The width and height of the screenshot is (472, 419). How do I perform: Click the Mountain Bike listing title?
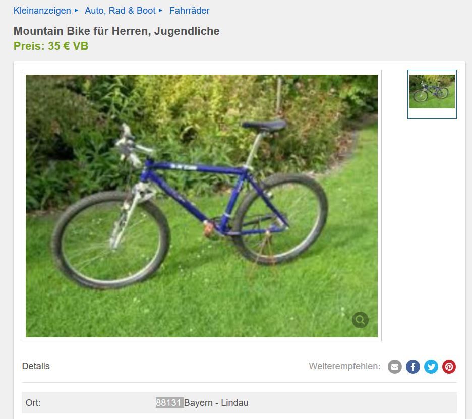(116, 31)
